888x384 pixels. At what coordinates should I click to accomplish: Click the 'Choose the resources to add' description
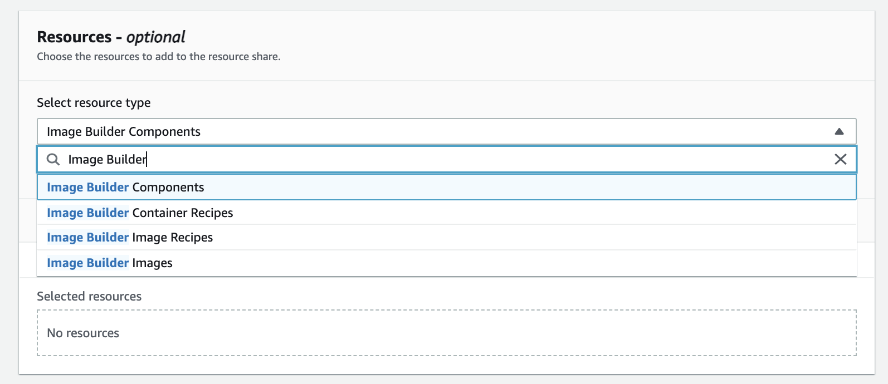[158, 57]
